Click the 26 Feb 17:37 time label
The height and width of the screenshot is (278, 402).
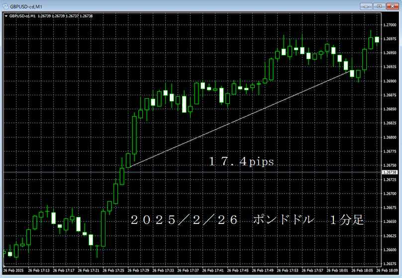[188, 271]
